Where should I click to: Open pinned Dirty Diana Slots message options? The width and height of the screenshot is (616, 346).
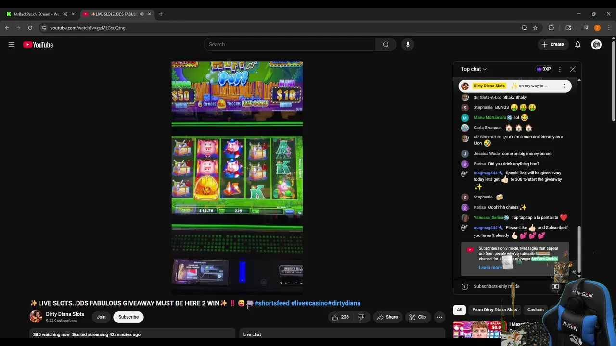coord(564,86)
